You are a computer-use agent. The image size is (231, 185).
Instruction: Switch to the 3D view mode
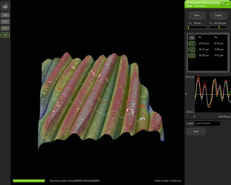[5, 21]
